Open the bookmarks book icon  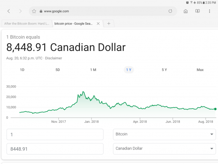[x=198, y=11]
